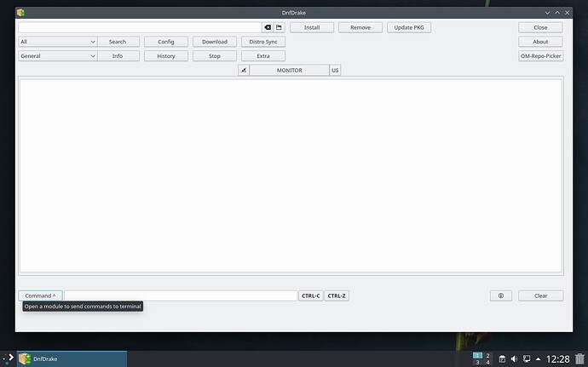
Task: Switch to virtual desktop 3
Action: pyautogui.click(x=477, y=362)
